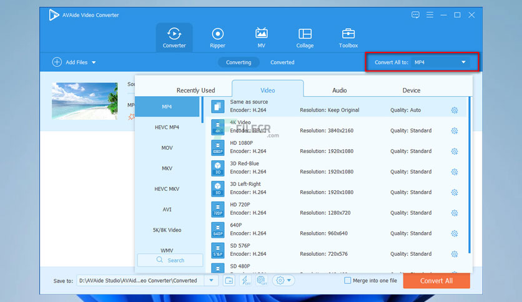Click the Convert All button
This screenshot has width=522, height=302.
point(436,281)
